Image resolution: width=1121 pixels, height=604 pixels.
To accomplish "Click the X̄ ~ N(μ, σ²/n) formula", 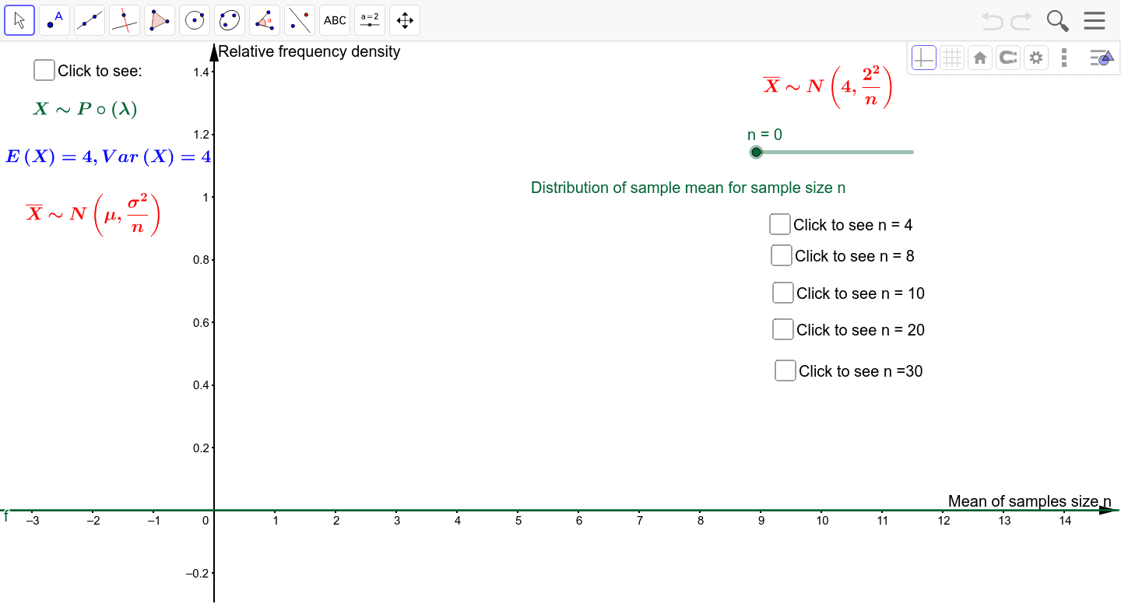I will pos(93,214).
